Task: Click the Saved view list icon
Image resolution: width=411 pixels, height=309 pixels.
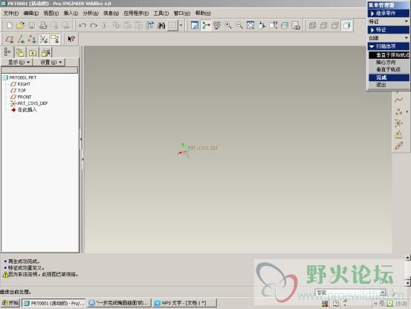Action: [273, 25]
